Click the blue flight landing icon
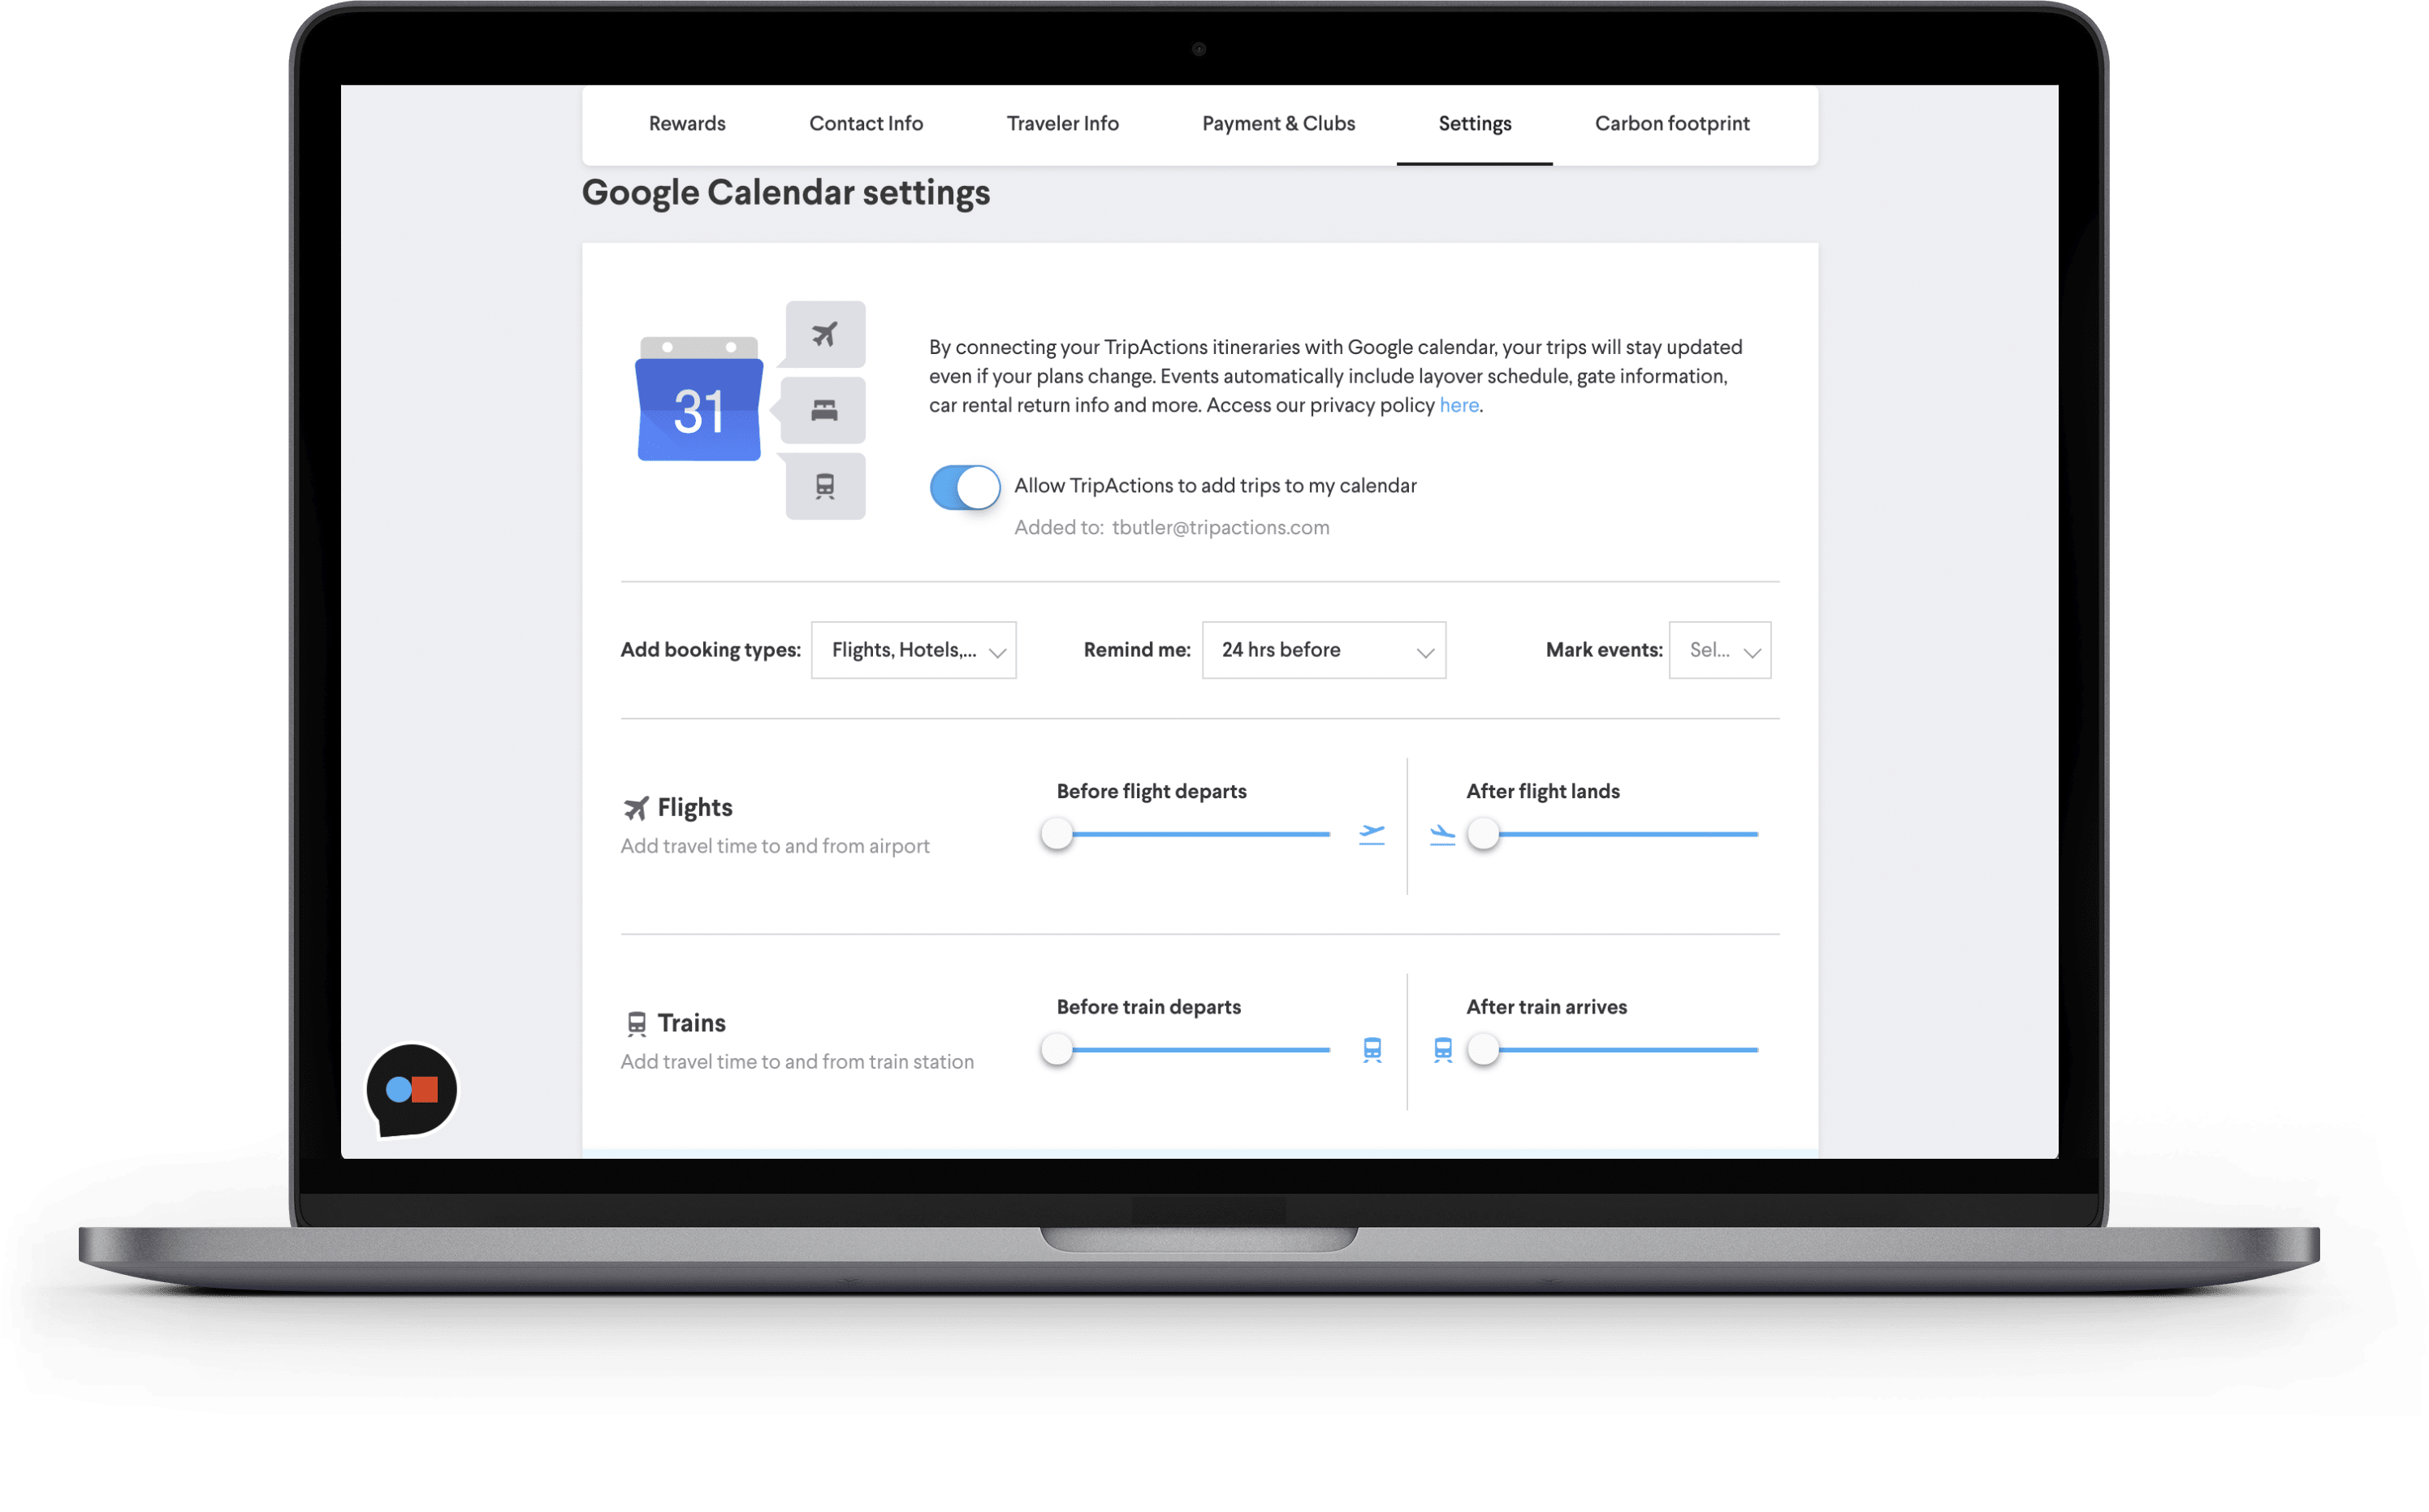The height and width of the screenshot is (1512, 2429). (1442, 834)
